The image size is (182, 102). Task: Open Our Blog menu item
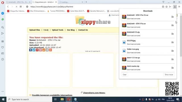click(x=71, y=30)
